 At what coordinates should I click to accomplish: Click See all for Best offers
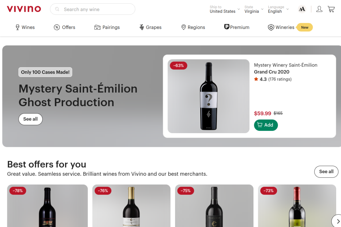tap(326, 172)
